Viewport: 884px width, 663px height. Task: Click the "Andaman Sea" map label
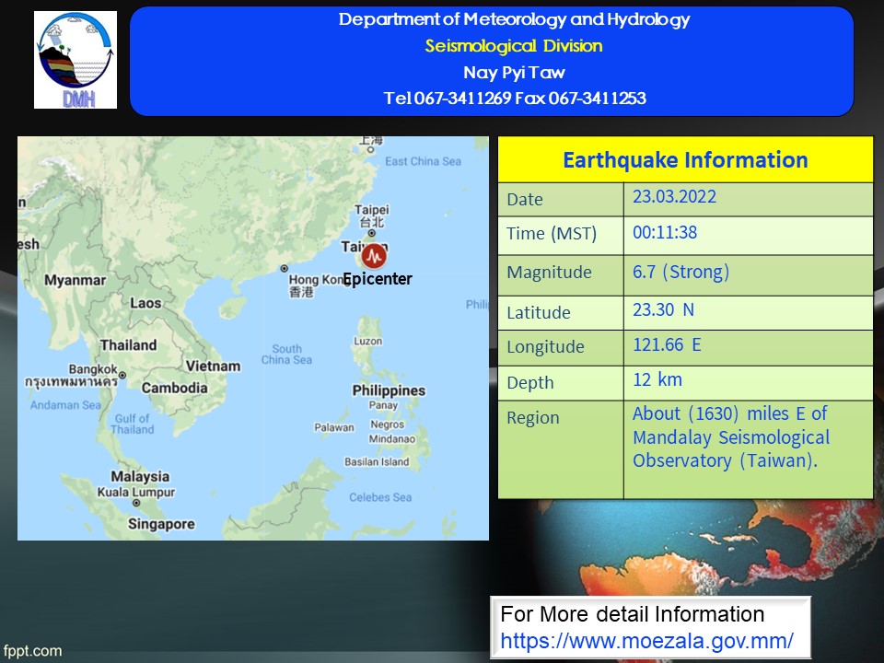pos(65,405)
